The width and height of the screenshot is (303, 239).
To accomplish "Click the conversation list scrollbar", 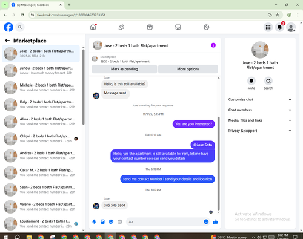I will pos(84,87).
